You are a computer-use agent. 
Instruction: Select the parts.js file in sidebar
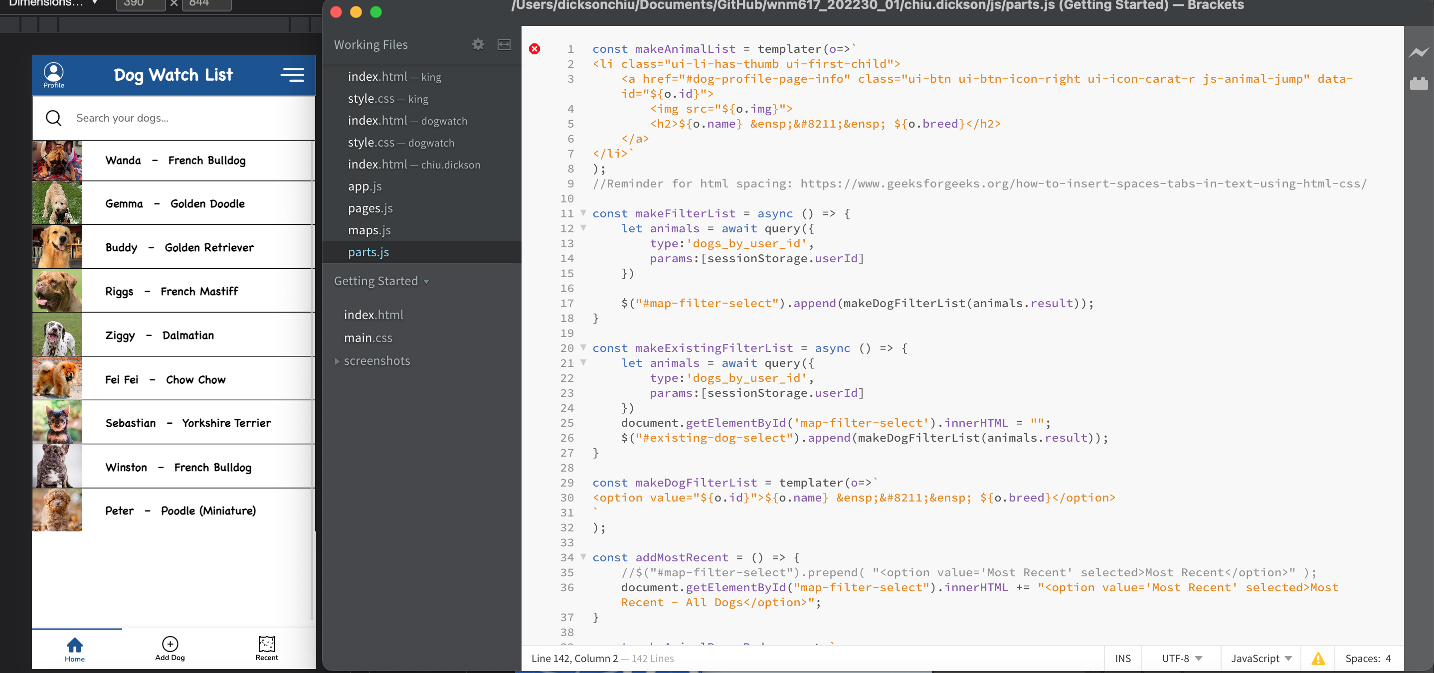pos(368,251)
